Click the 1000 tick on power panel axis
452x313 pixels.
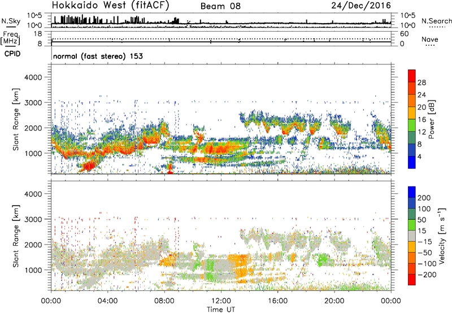coord(33,153)
